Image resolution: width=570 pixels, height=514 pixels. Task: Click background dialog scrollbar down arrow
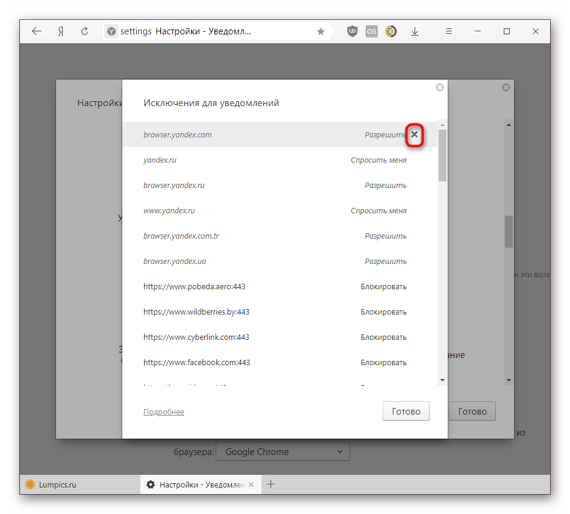pos(509,380)
